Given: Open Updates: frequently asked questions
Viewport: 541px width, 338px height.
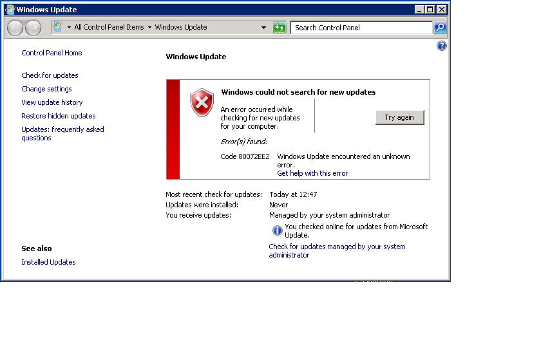Looking at the screenshot, I should coord(63,133).
